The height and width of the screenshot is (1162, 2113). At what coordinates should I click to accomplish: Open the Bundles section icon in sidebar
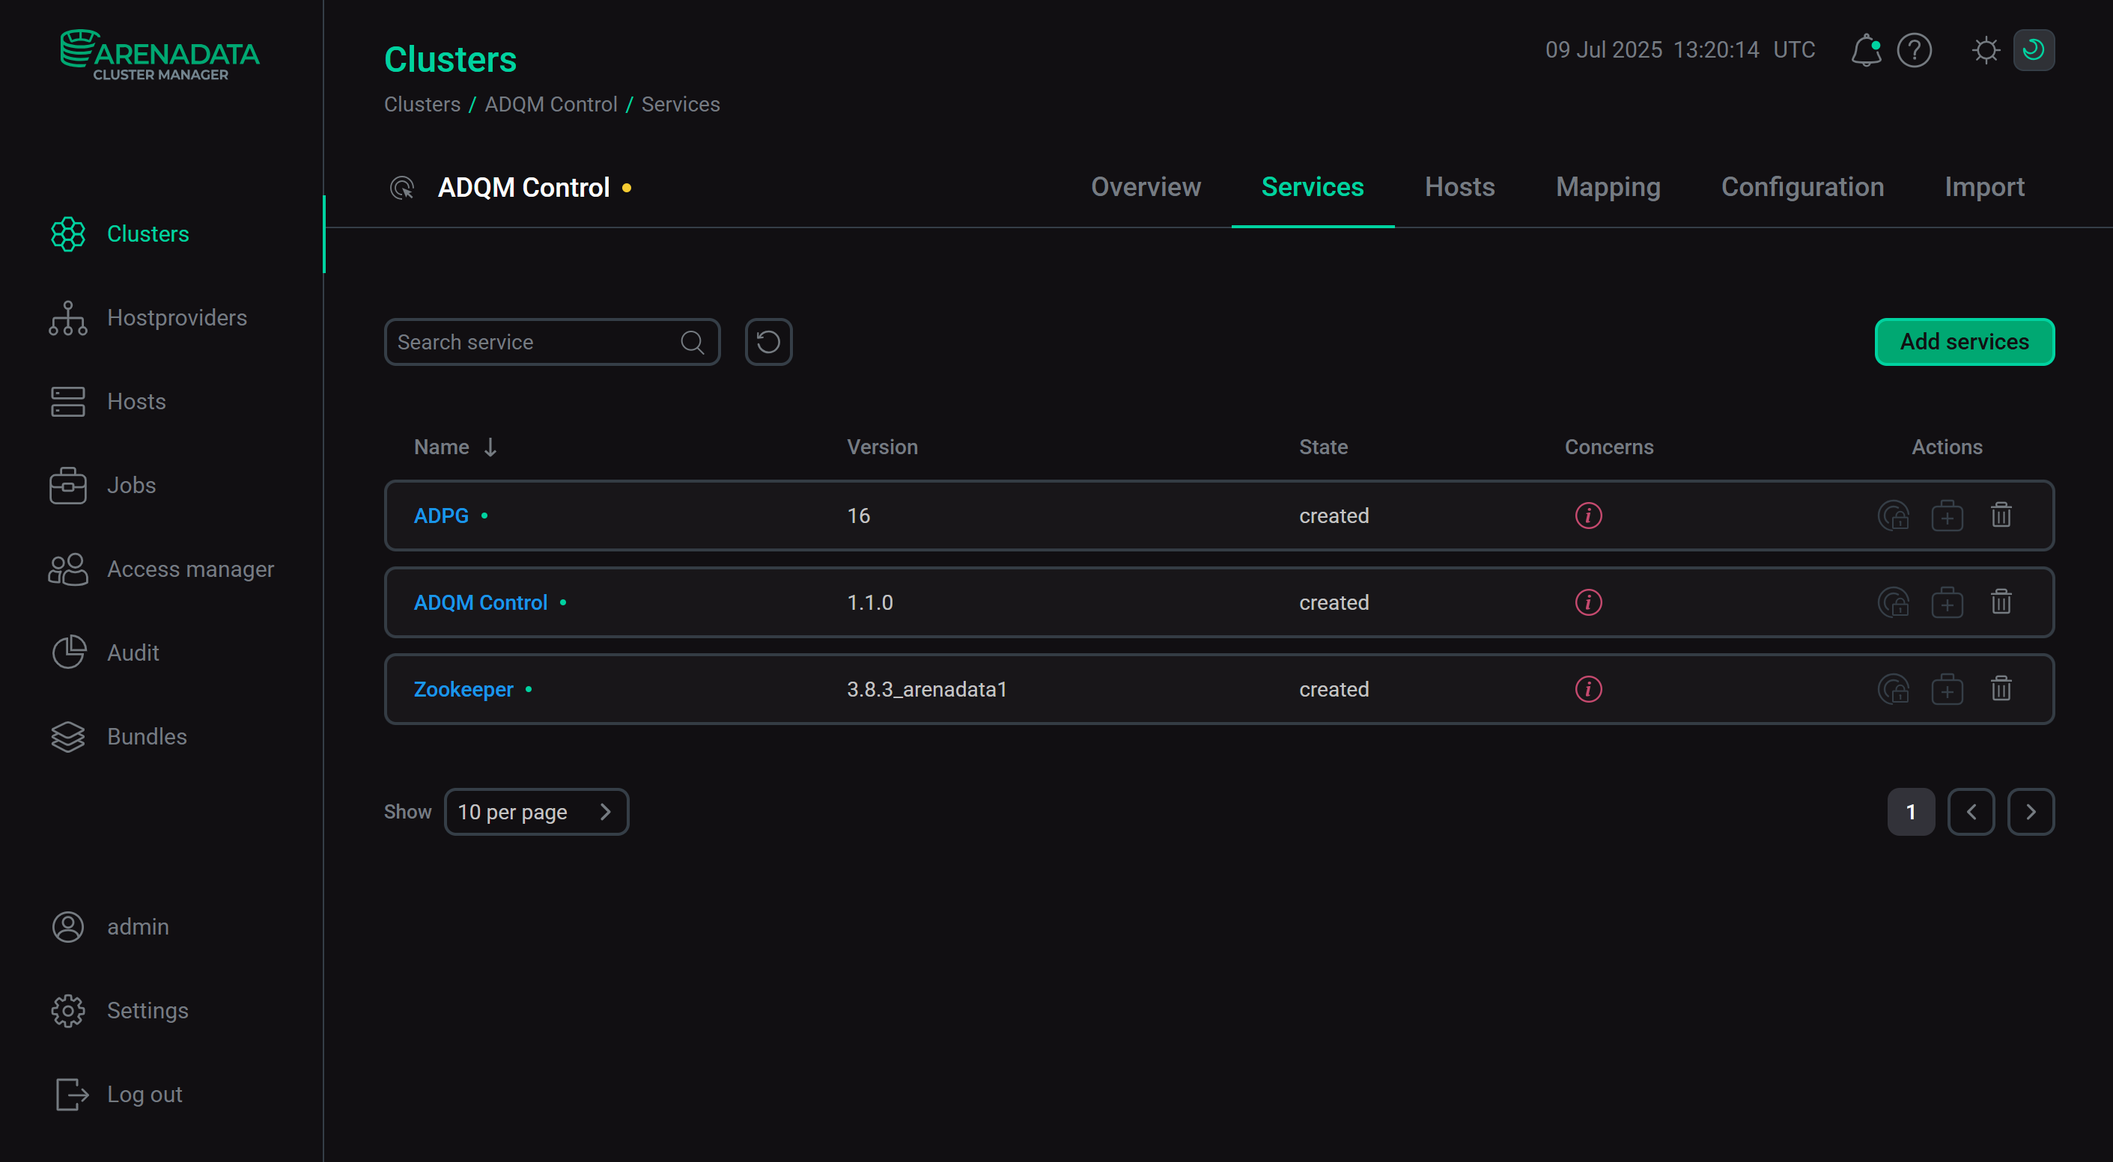pyautogui.click(x=68, y=736)
